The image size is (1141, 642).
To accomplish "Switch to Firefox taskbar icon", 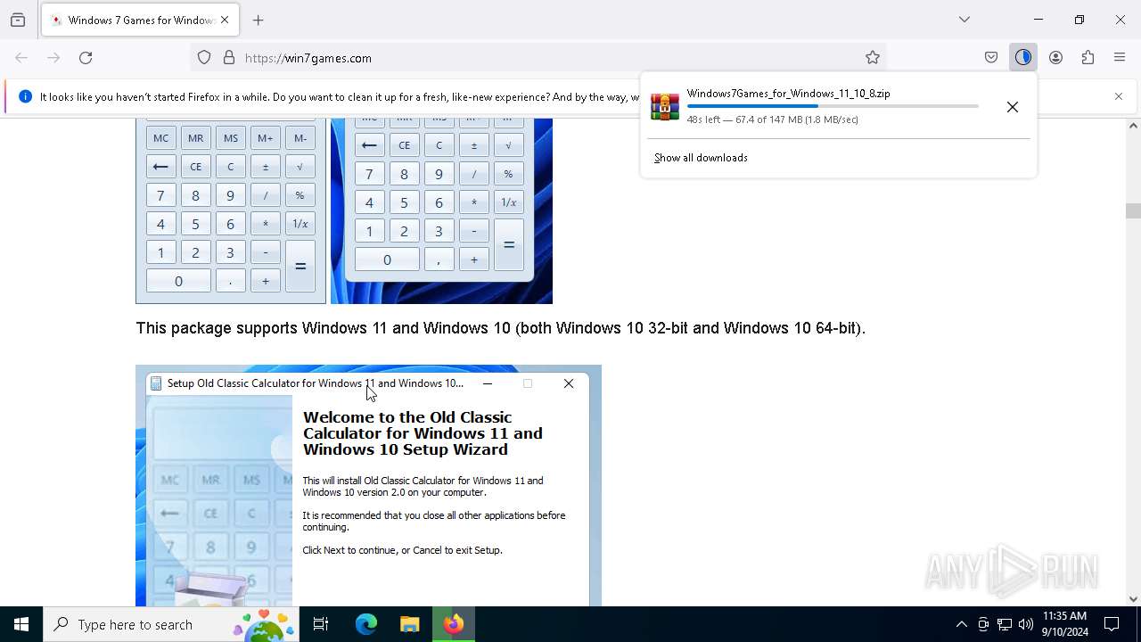I will pos(454,624).
